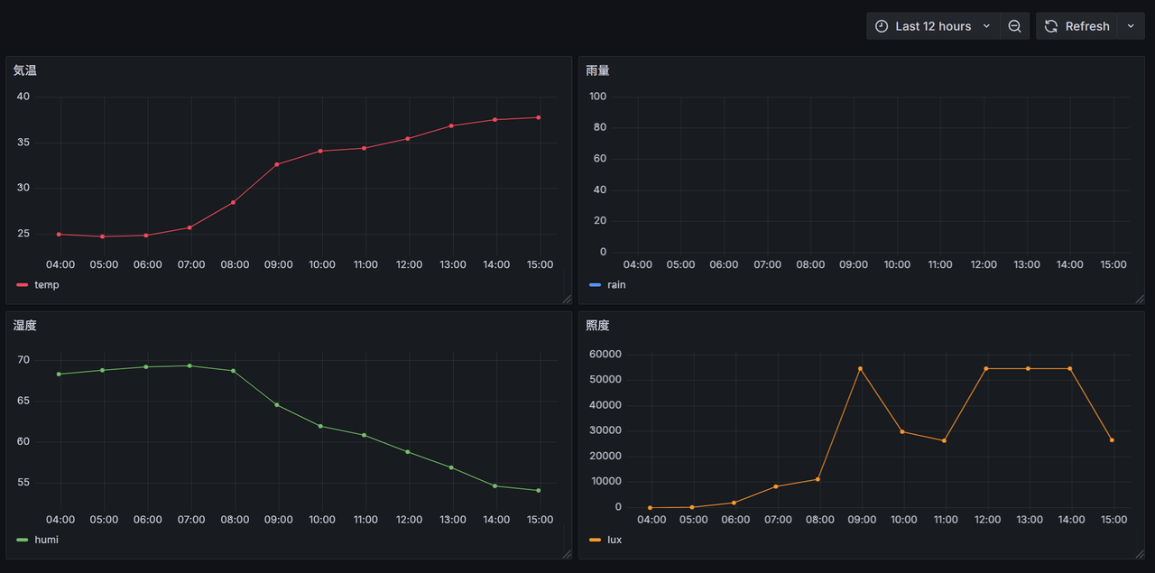Click resize handle of 照度 panel
Screen dimensions: 1155x573
(1140, 554)
